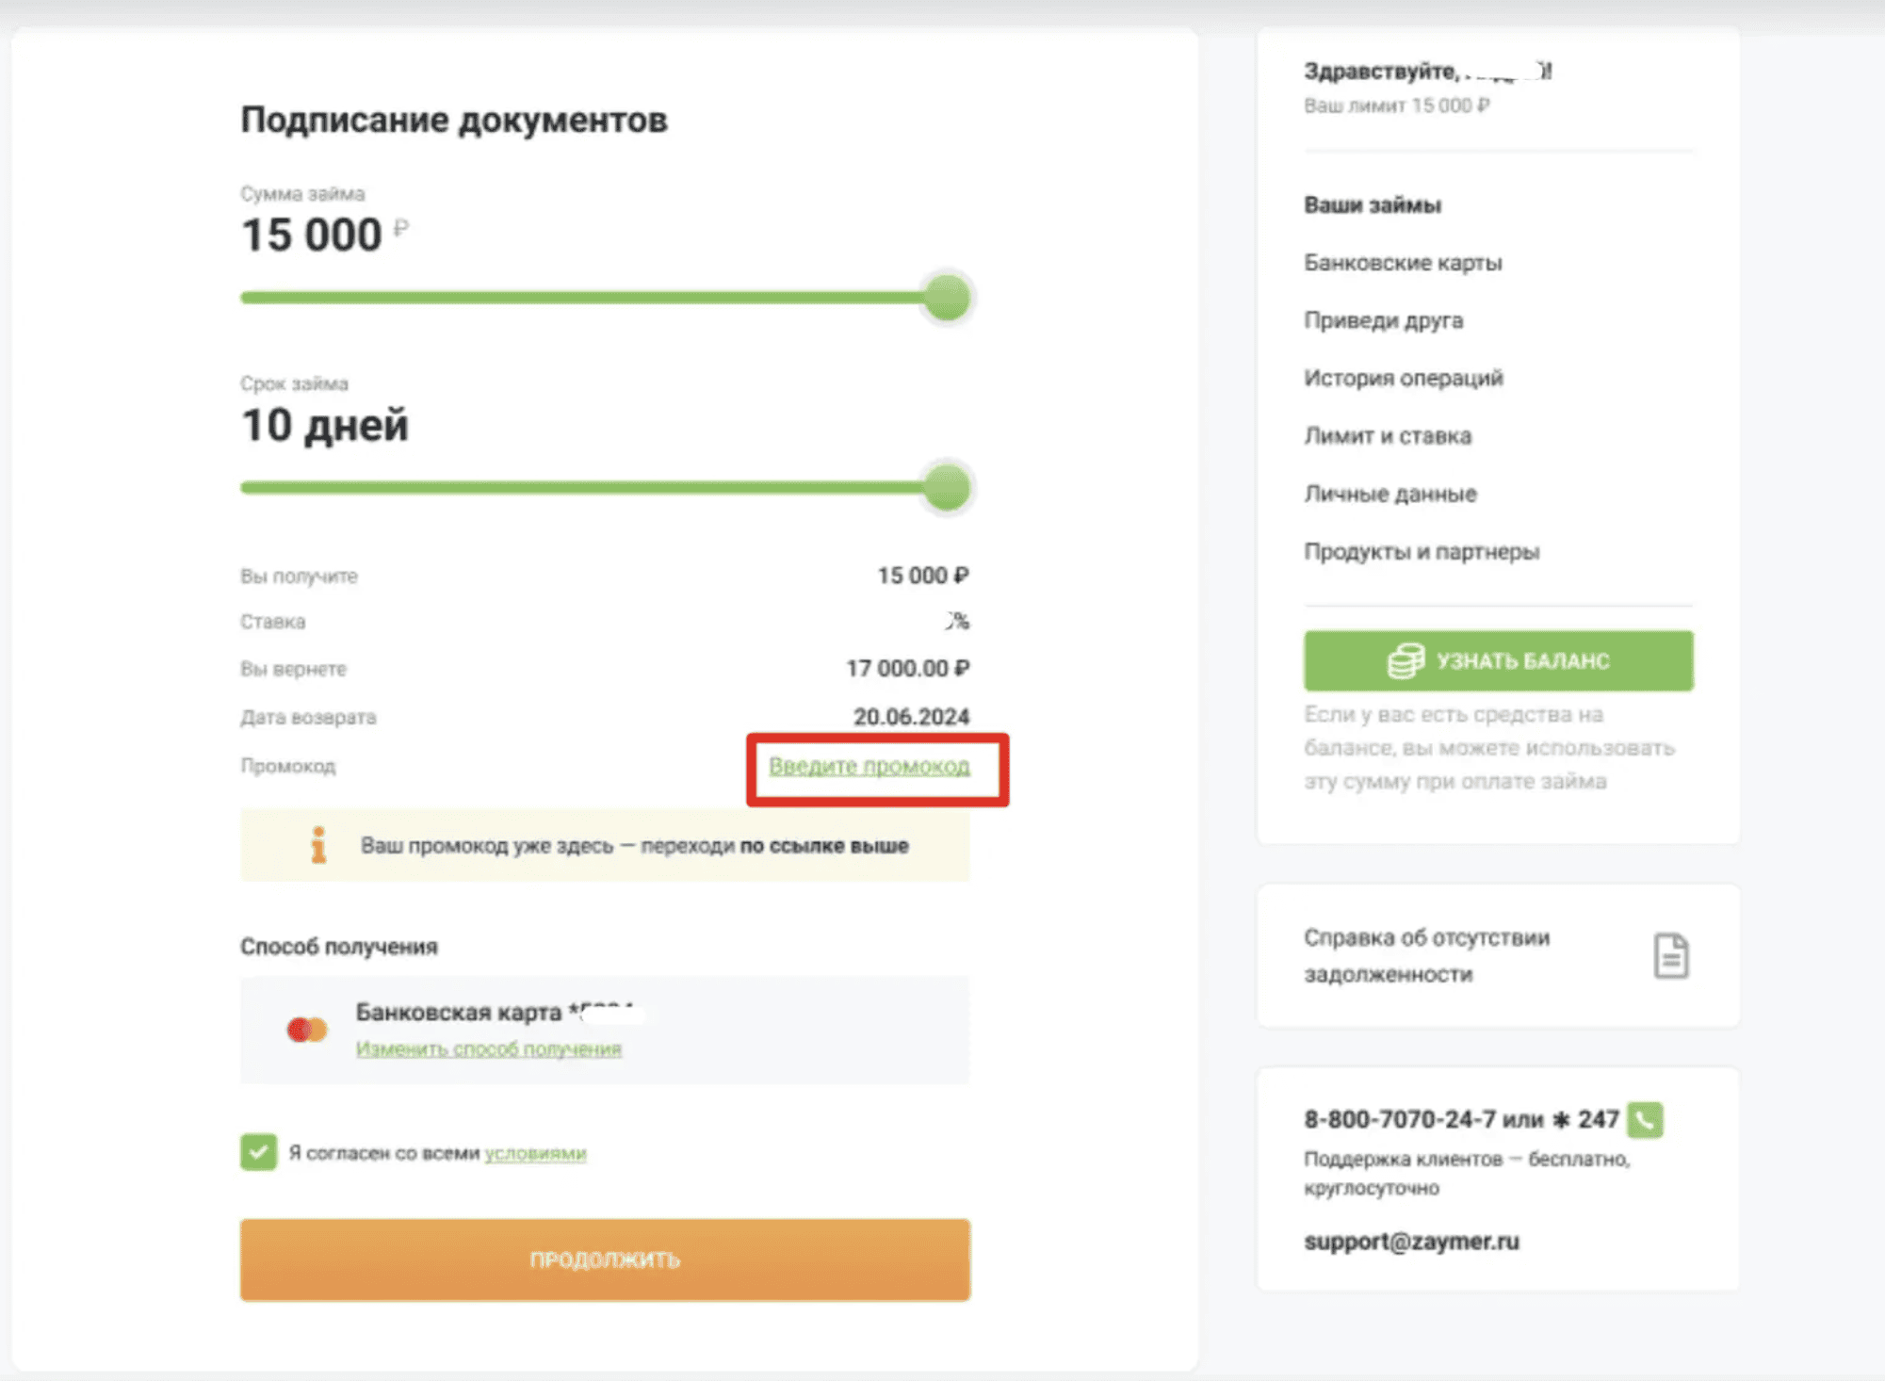This screenshot has width=1885, height=1381.
Task: Select "Личные данные" menu item
Action: click(x=1389, y=494)
